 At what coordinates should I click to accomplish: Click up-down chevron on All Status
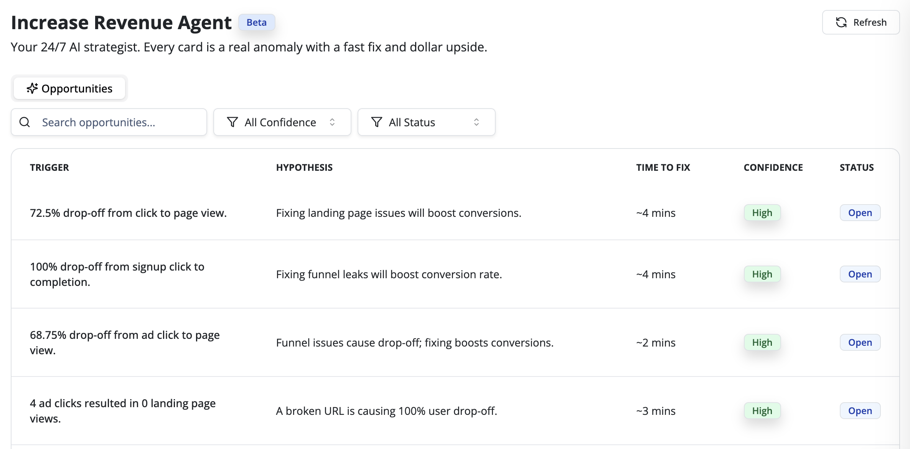tap(476, 122)
